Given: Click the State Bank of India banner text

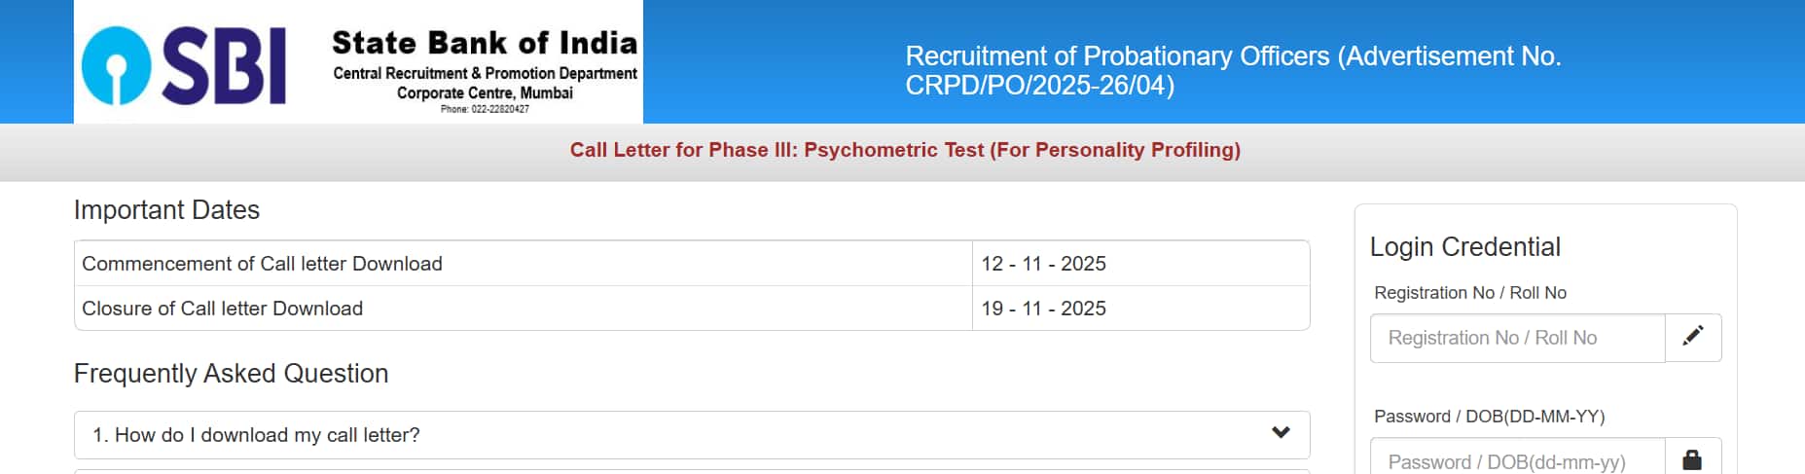Looking at the screenshot, I should coord(485,43).
